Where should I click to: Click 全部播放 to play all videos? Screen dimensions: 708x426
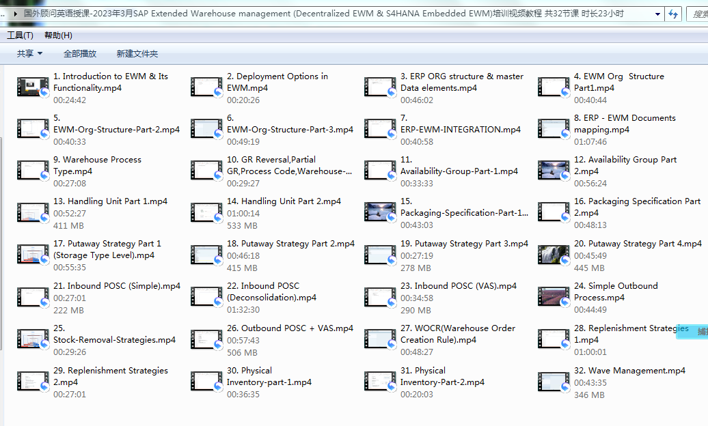pyautogui.click(x=80, y=54)
